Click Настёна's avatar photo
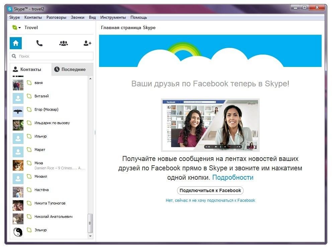 click(18, 192)
